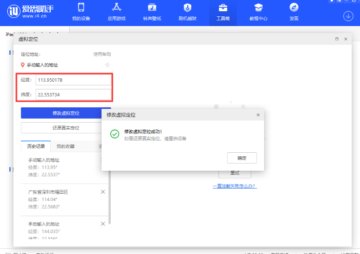Open 刷机越狱 section

(x=187, y=12)
